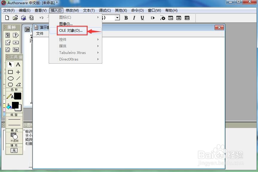This screenshot has width=258, height=172.
Task: Click the New file toolbar icon
Action: tap(7, 18)
